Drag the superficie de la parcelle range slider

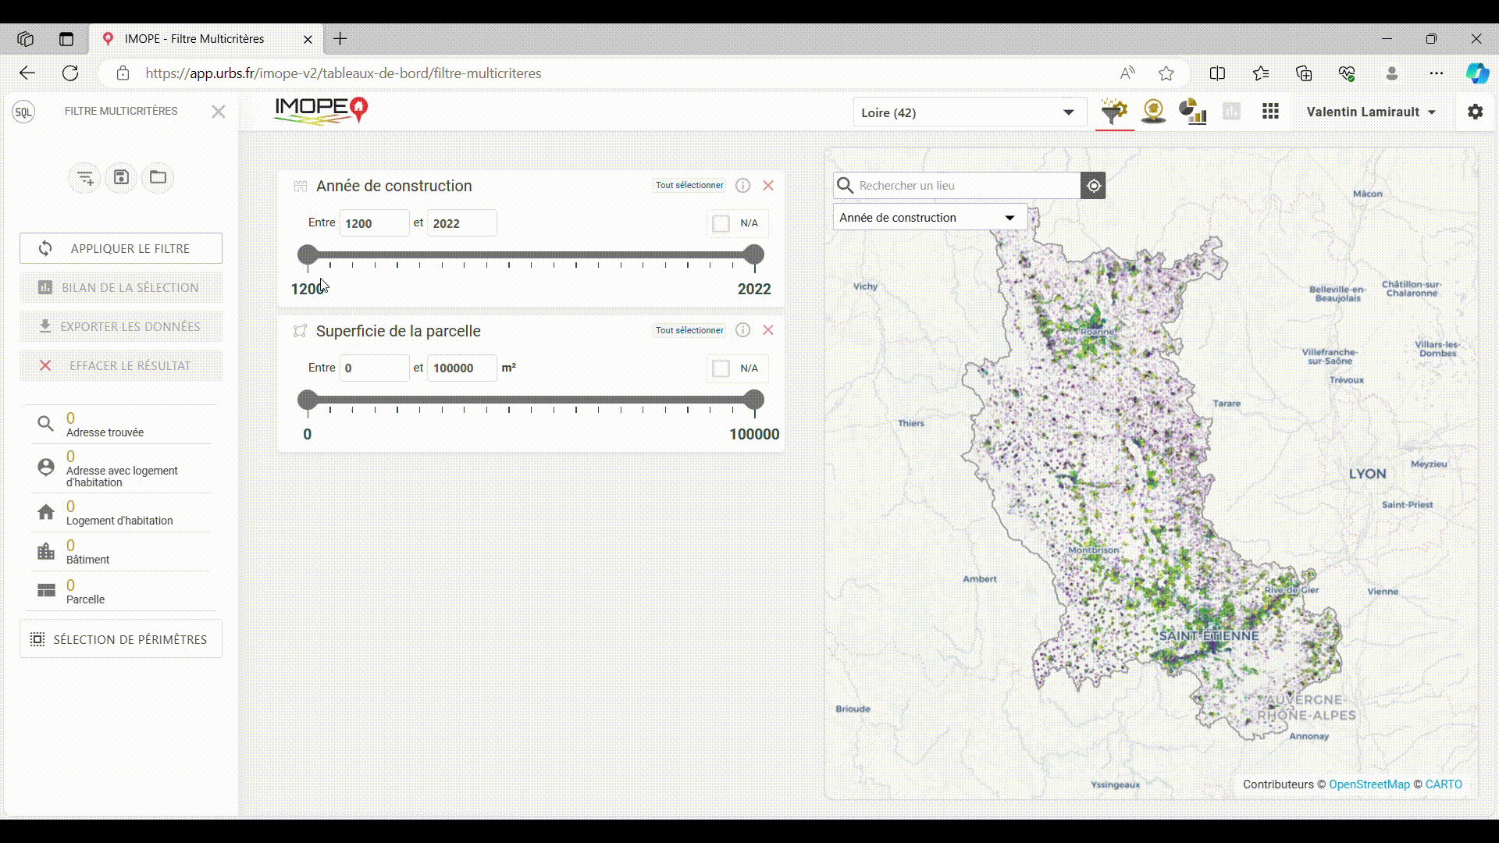tap(307, 401)
